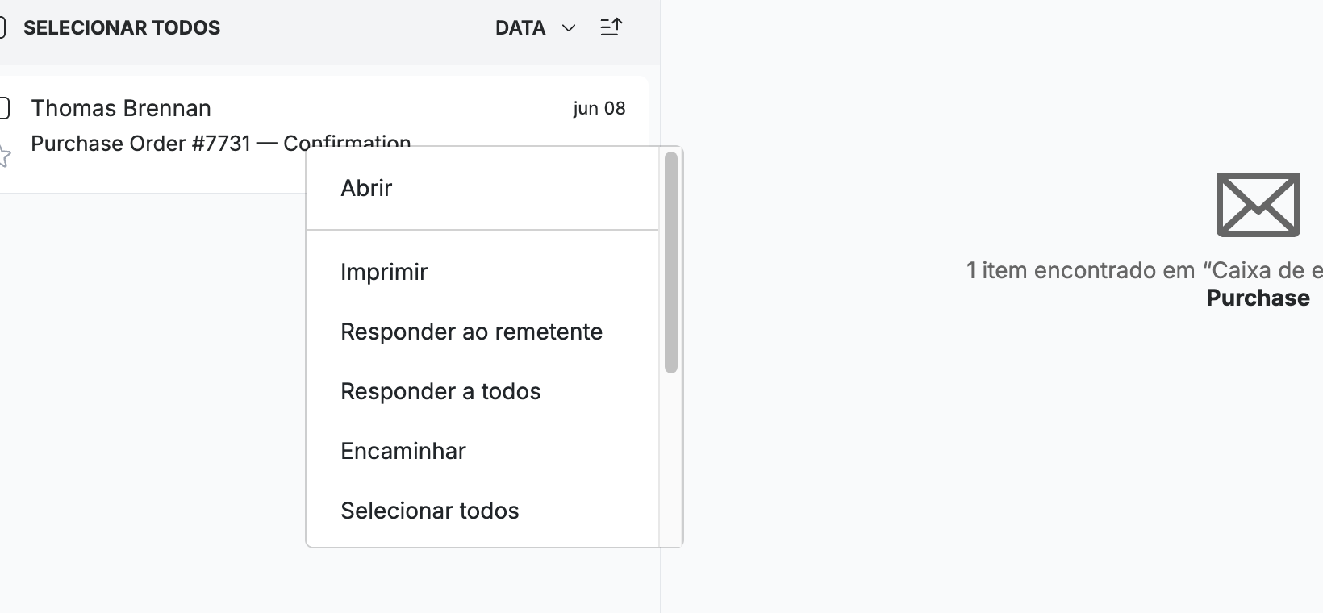The height and width of the screenshot is (613, 1323).
Task: Click the bold Purchase search term
Action: click(x=1258, y=298)
